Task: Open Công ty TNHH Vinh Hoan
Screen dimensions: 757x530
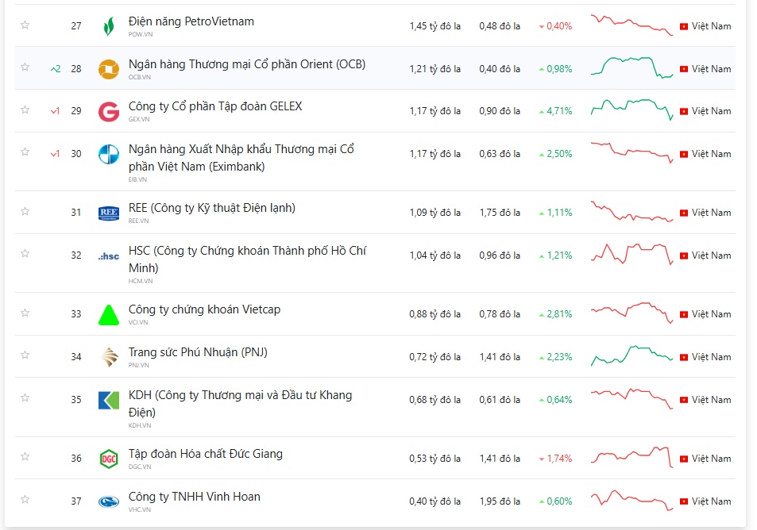Action: tap(194, 497)
